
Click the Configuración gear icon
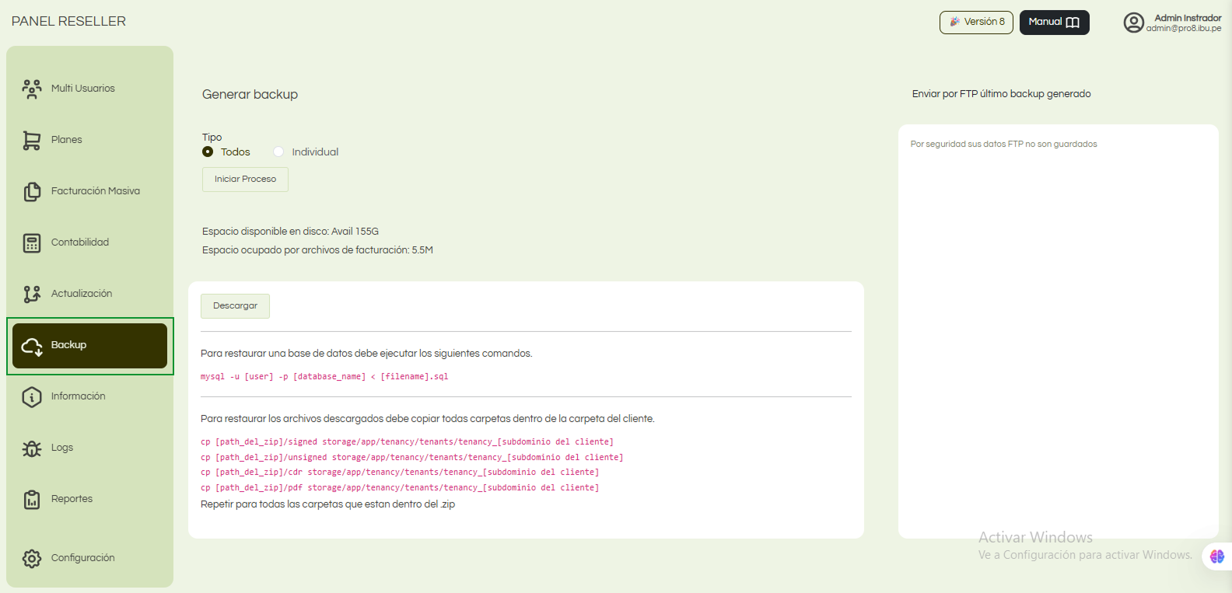(x=32, y=558)
